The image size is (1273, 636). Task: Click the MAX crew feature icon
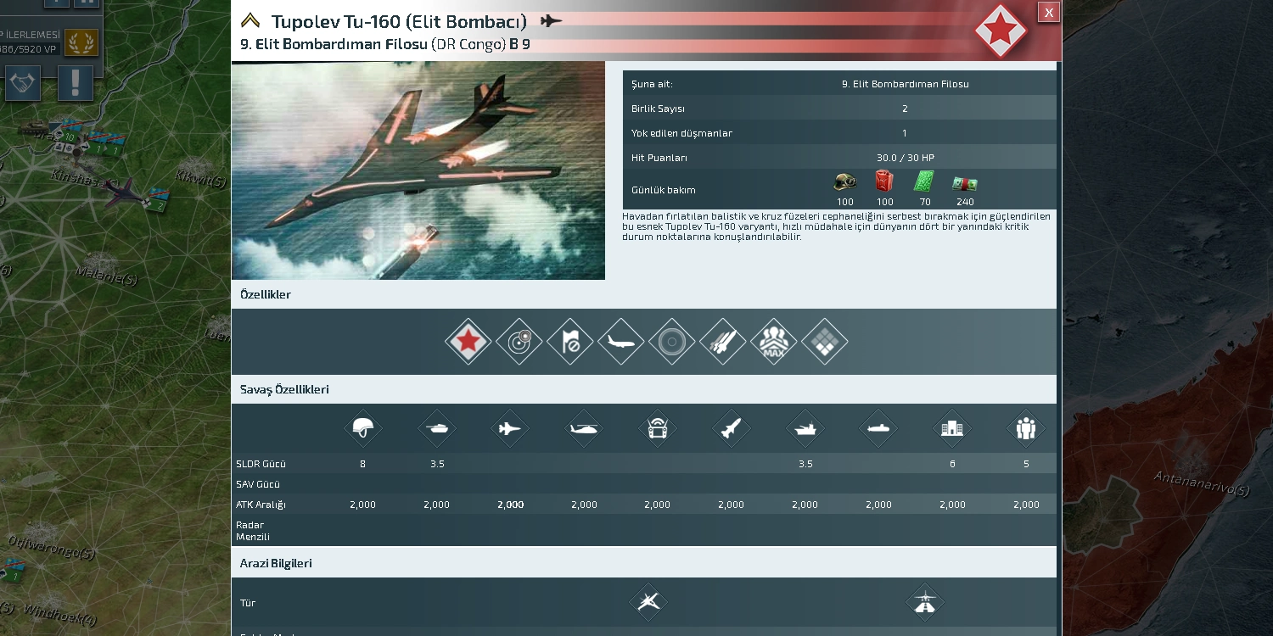pyautogui.click(x=774, y=342)
